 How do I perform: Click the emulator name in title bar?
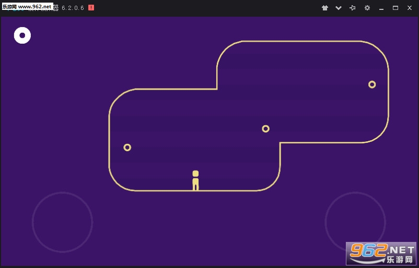43,8
